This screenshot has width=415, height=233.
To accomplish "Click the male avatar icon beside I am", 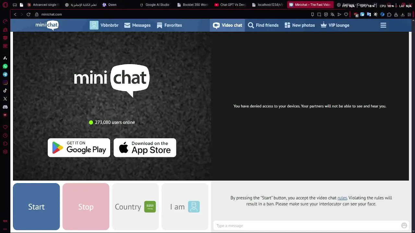I will coord(194,207).
